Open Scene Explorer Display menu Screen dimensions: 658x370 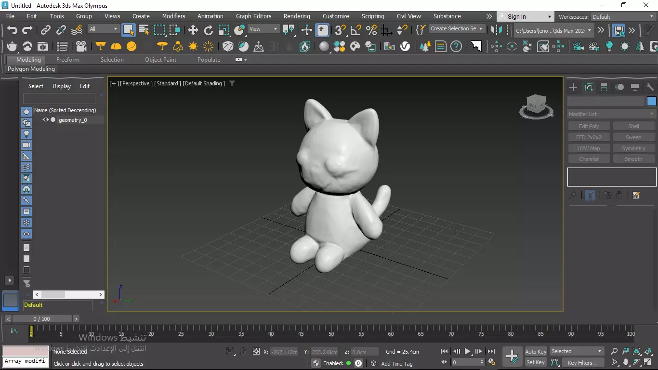coord(62,86)
